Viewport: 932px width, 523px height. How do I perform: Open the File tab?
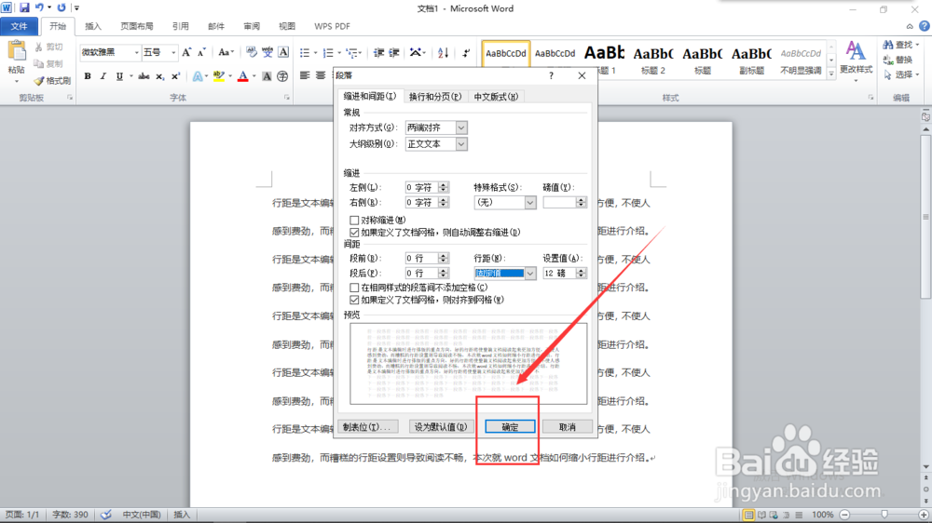pyautogui.click(x=19, y=26)
